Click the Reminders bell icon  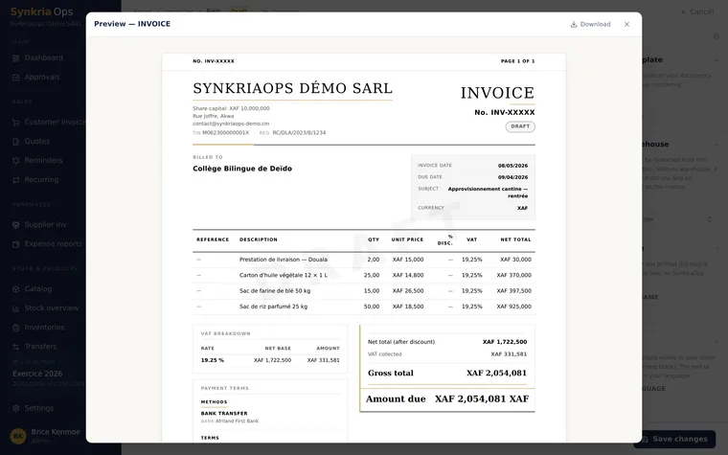pyautogui.click(x=15, y=161)
